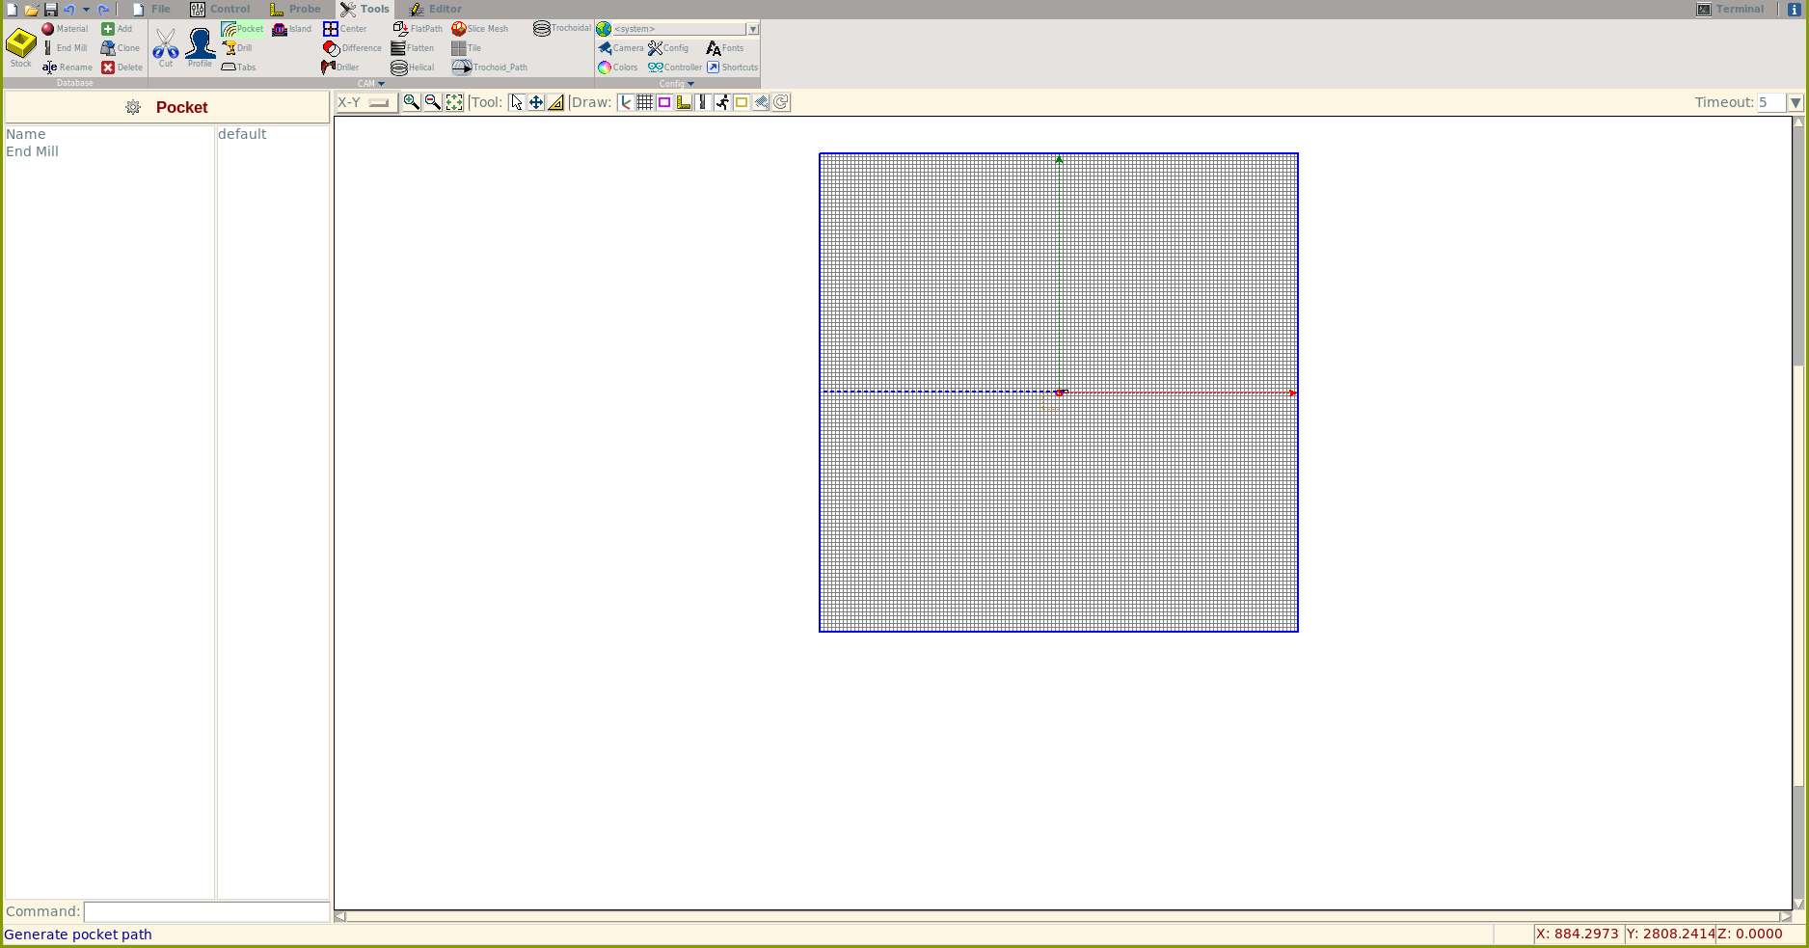Open the Difference plugin
This screenshot has height=948, width=1809.
(x=352, y=48)
